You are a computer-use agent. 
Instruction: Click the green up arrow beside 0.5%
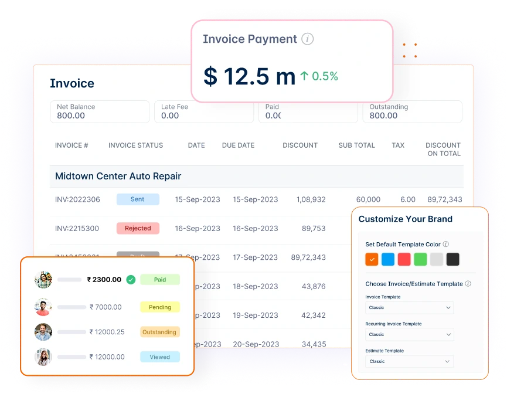tap(304, 76)
